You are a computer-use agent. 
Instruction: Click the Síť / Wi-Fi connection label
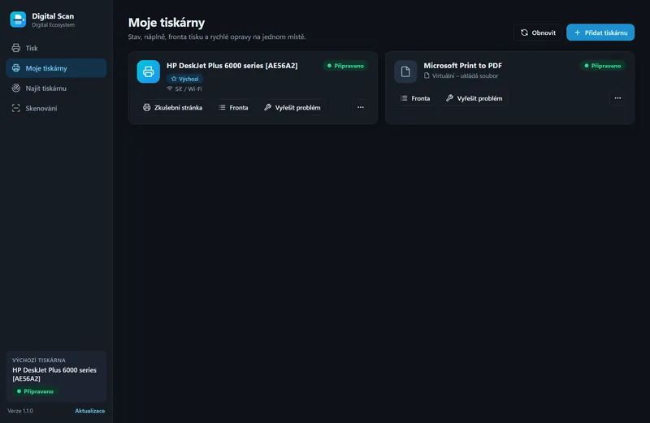click(x=184, y=88)
